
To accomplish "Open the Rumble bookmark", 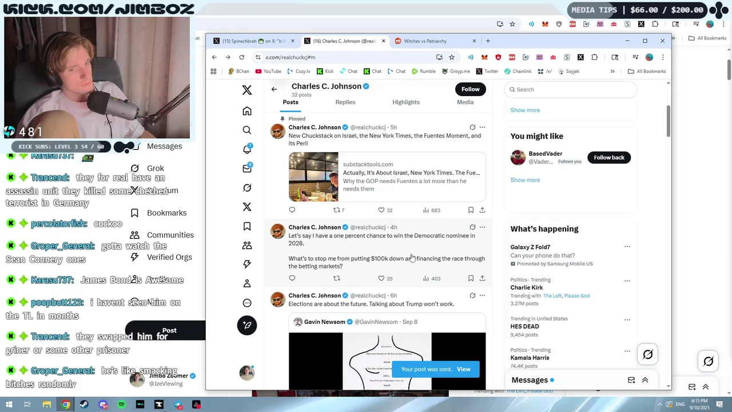I will (424, 72).
